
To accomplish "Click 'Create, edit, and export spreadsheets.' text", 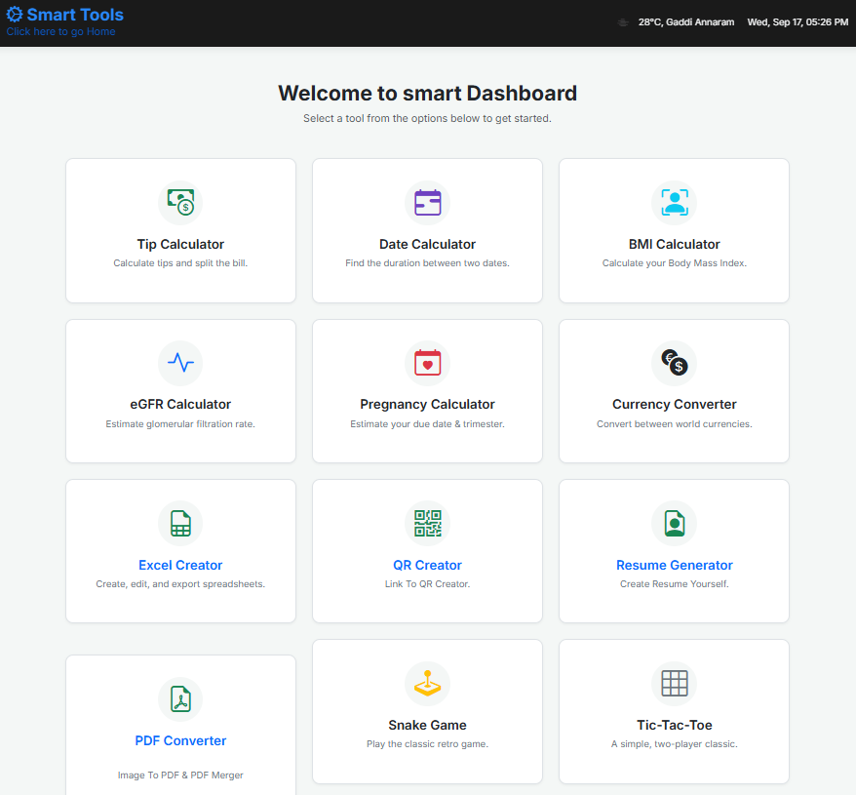I will (x=180, y=584).
